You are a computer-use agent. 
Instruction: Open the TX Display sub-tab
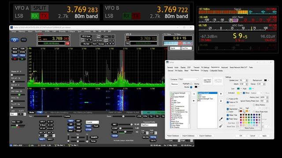tap(204, 71)
